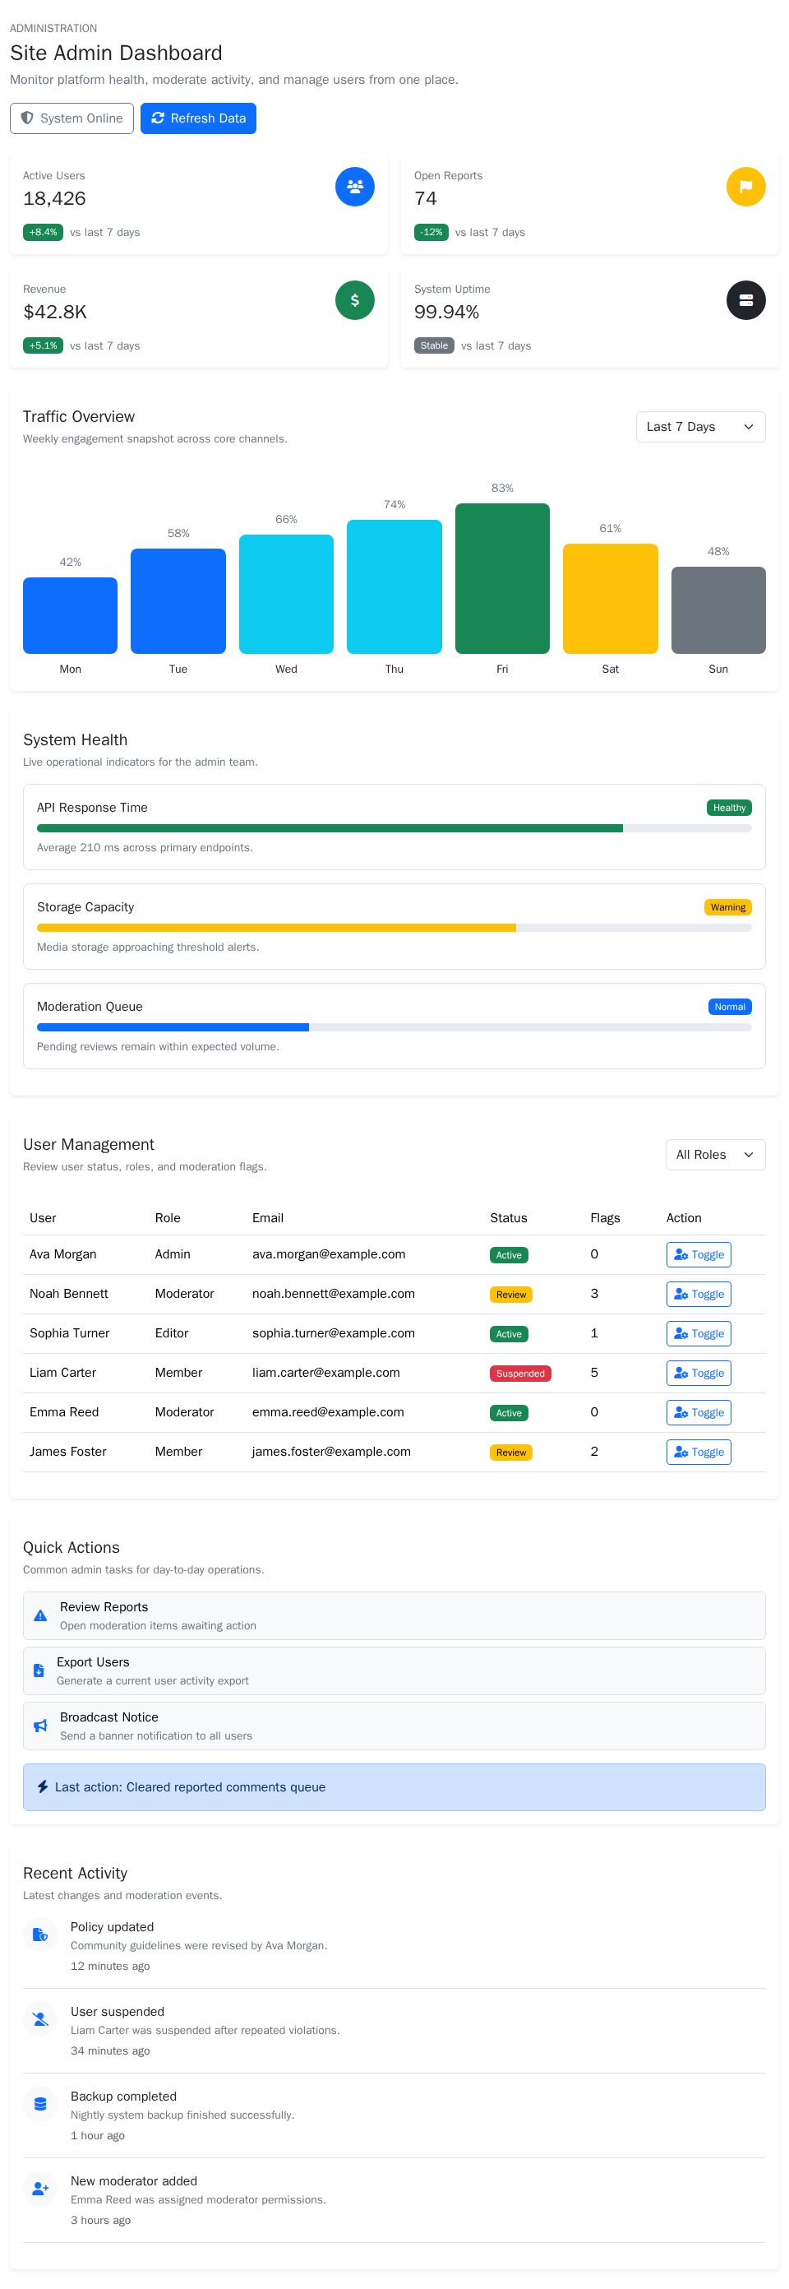Click the Flags column header
Image resolution: width=789 pixels, height=2289 pixels.
pos(605,1217)
